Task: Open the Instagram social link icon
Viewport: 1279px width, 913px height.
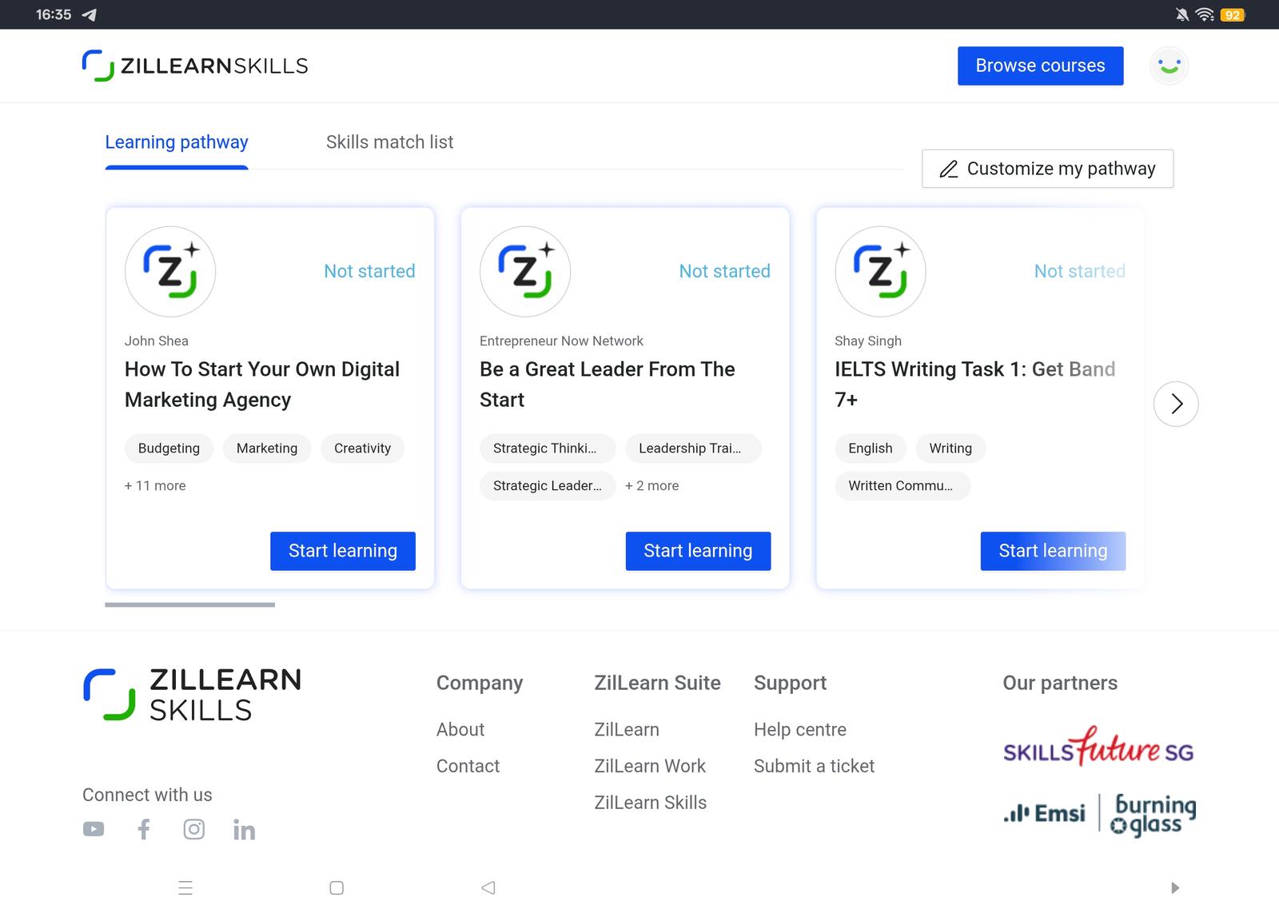Action: coord(193,829)
